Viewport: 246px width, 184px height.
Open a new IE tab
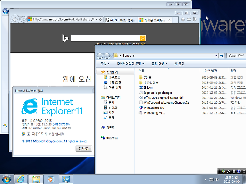coord(175,20)
